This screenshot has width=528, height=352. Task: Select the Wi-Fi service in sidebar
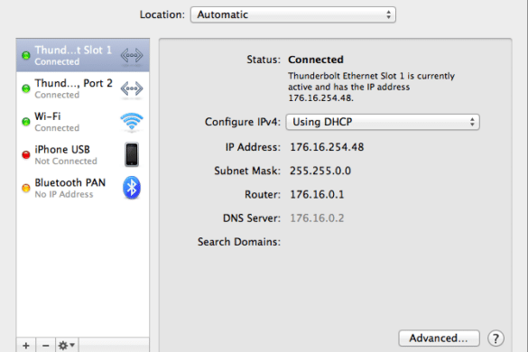pyautogui.click(x=83, y=122)
